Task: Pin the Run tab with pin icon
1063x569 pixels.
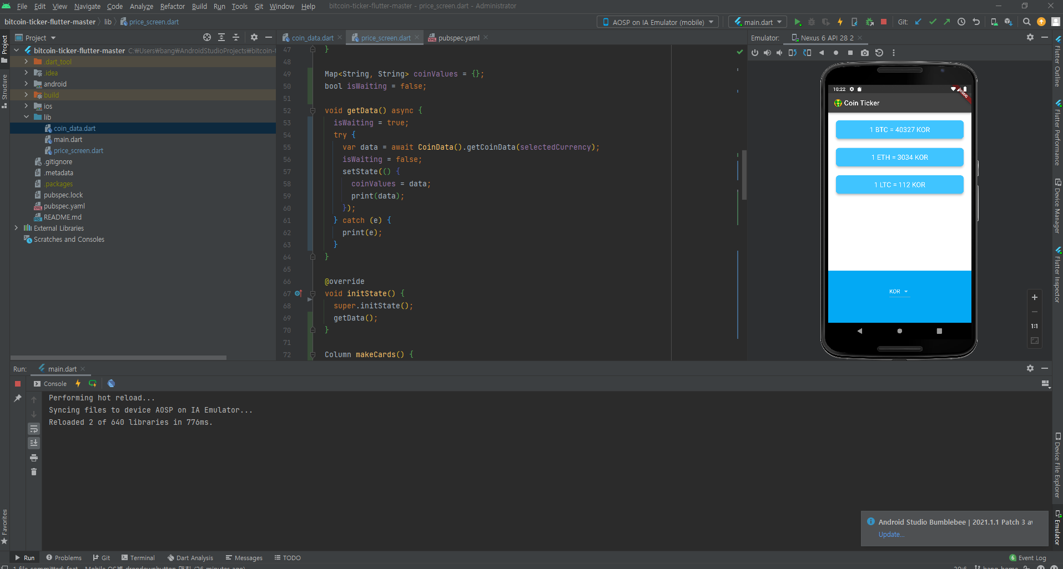Action: pyautogui.click(x=18, y=398)
